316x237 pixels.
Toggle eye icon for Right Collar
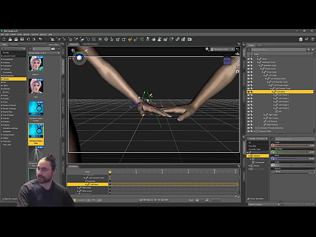coord(249,115)
